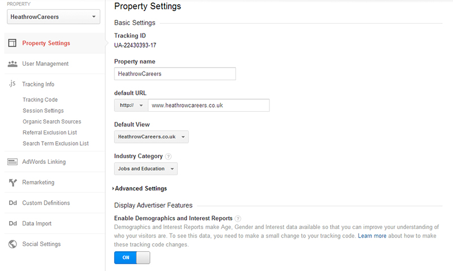This screenshot has height=271, width=453.
Task: Click the AdWords Linking icon
Action: point(12,162)
